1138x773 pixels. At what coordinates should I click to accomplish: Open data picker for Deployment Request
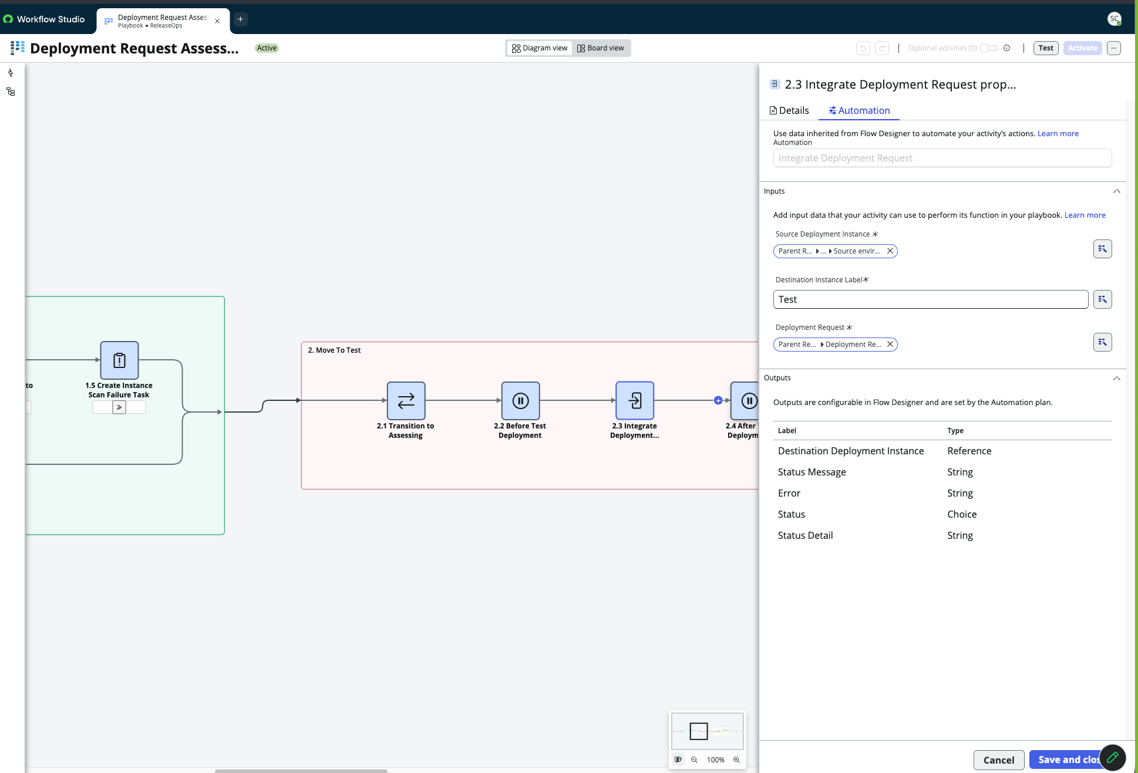[x=1102, y=342]
